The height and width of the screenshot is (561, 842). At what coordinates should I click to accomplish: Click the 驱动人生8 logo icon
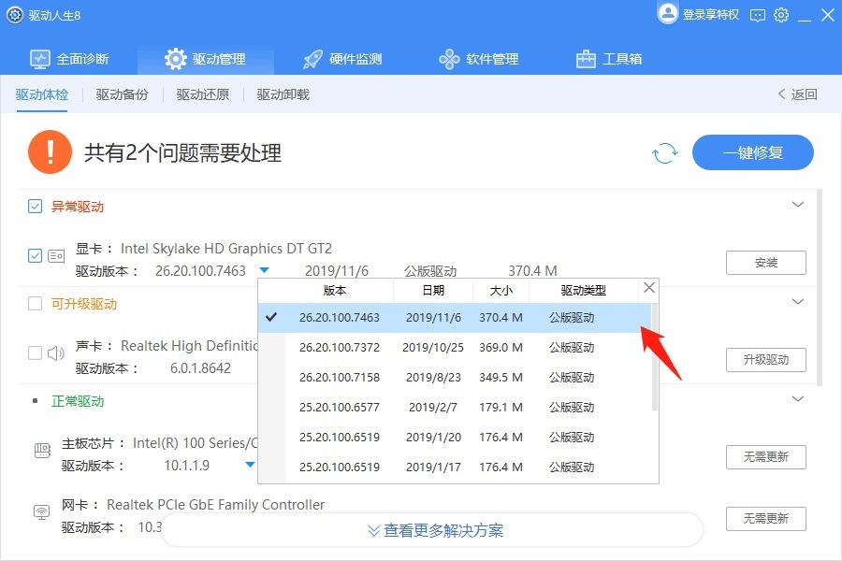click(x=13, y=15)
